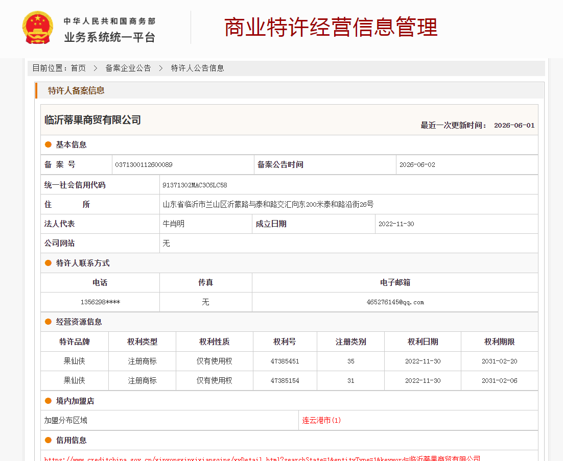Click right number 47385451 cell
Screen dimensions: 563x461
pos(285,361)
